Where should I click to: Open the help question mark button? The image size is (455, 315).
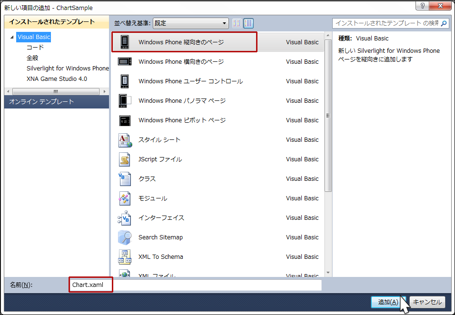[423, 6]
